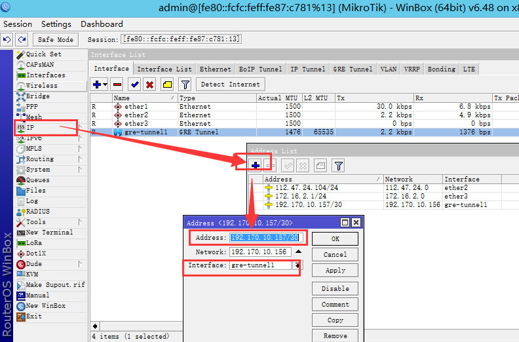Screen dimensions: 519x342
Task: Open the Session menu
Action: coord(18,24)
